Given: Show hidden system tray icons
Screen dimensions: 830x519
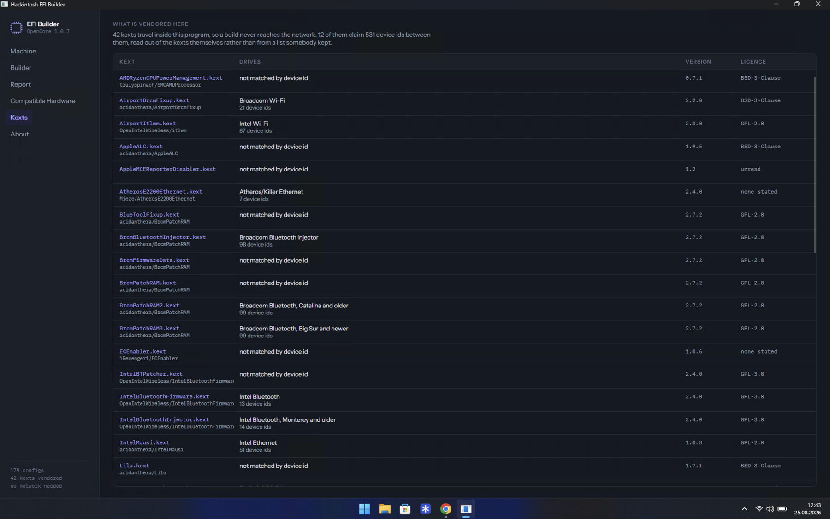Looking at the screenshot, I should pyautogui.click(x=744, y=509).
